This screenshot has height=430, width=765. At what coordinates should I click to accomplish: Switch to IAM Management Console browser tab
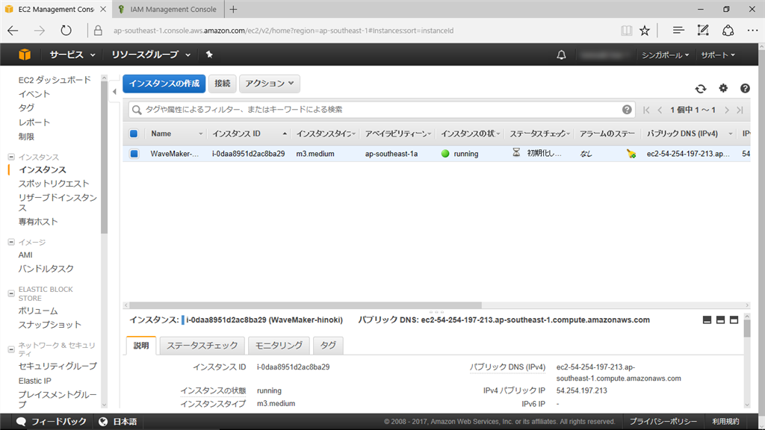[168, 9]
